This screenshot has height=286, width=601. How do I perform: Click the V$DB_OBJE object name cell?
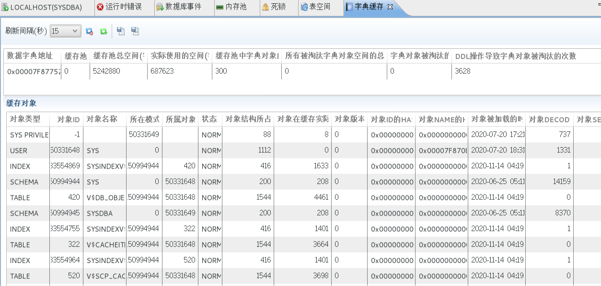tap(105, 197)
